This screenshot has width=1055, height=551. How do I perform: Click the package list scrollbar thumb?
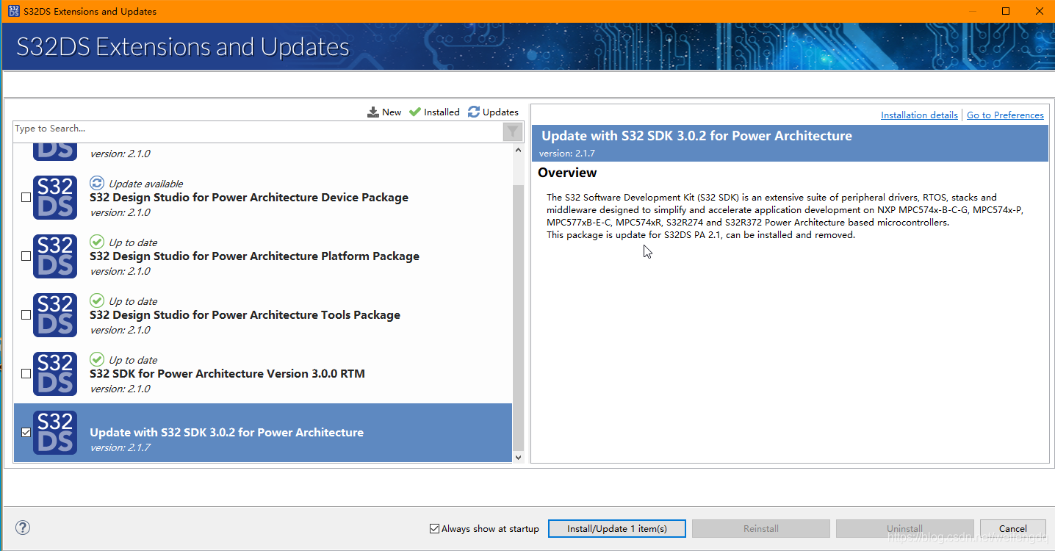[518, 317]
